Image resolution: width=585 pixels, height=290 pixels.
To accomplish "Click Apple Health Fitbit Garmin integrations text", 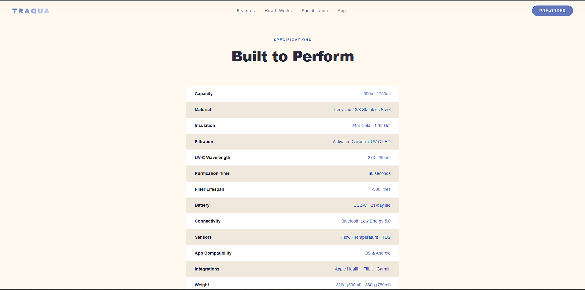I will point(362,269).
